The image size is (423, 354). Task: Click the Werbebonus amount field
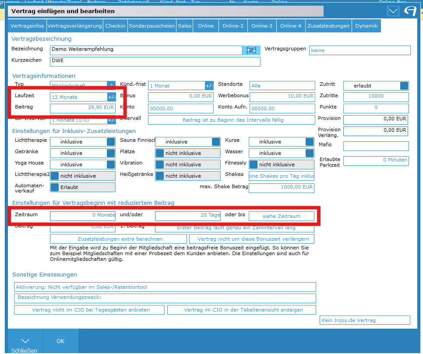pyautogui.click(x=282, y=96)
